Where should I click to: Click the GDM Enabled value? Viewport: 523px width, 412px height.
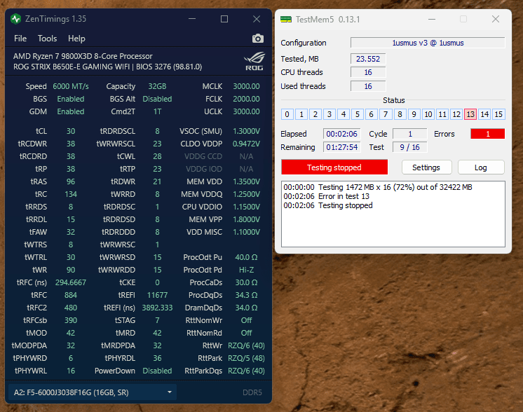[71, 111]
